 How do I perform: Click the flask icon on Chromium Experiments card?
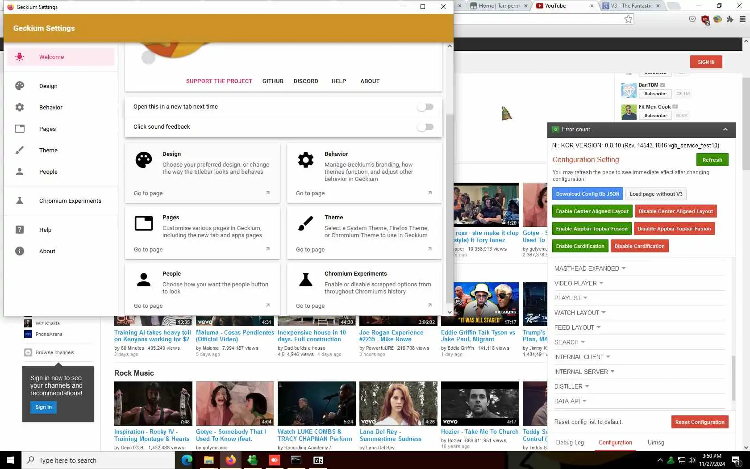pyautogui.click(x=306, y=280)
